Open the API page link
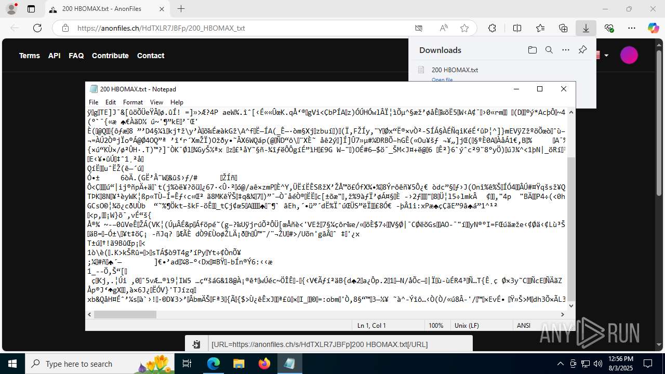 click(55, 56)
